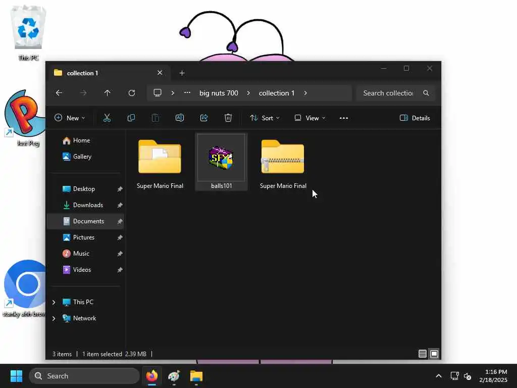Add a new Explorer tab
Screen dimensions: 517x388
[x=182, y=73]
